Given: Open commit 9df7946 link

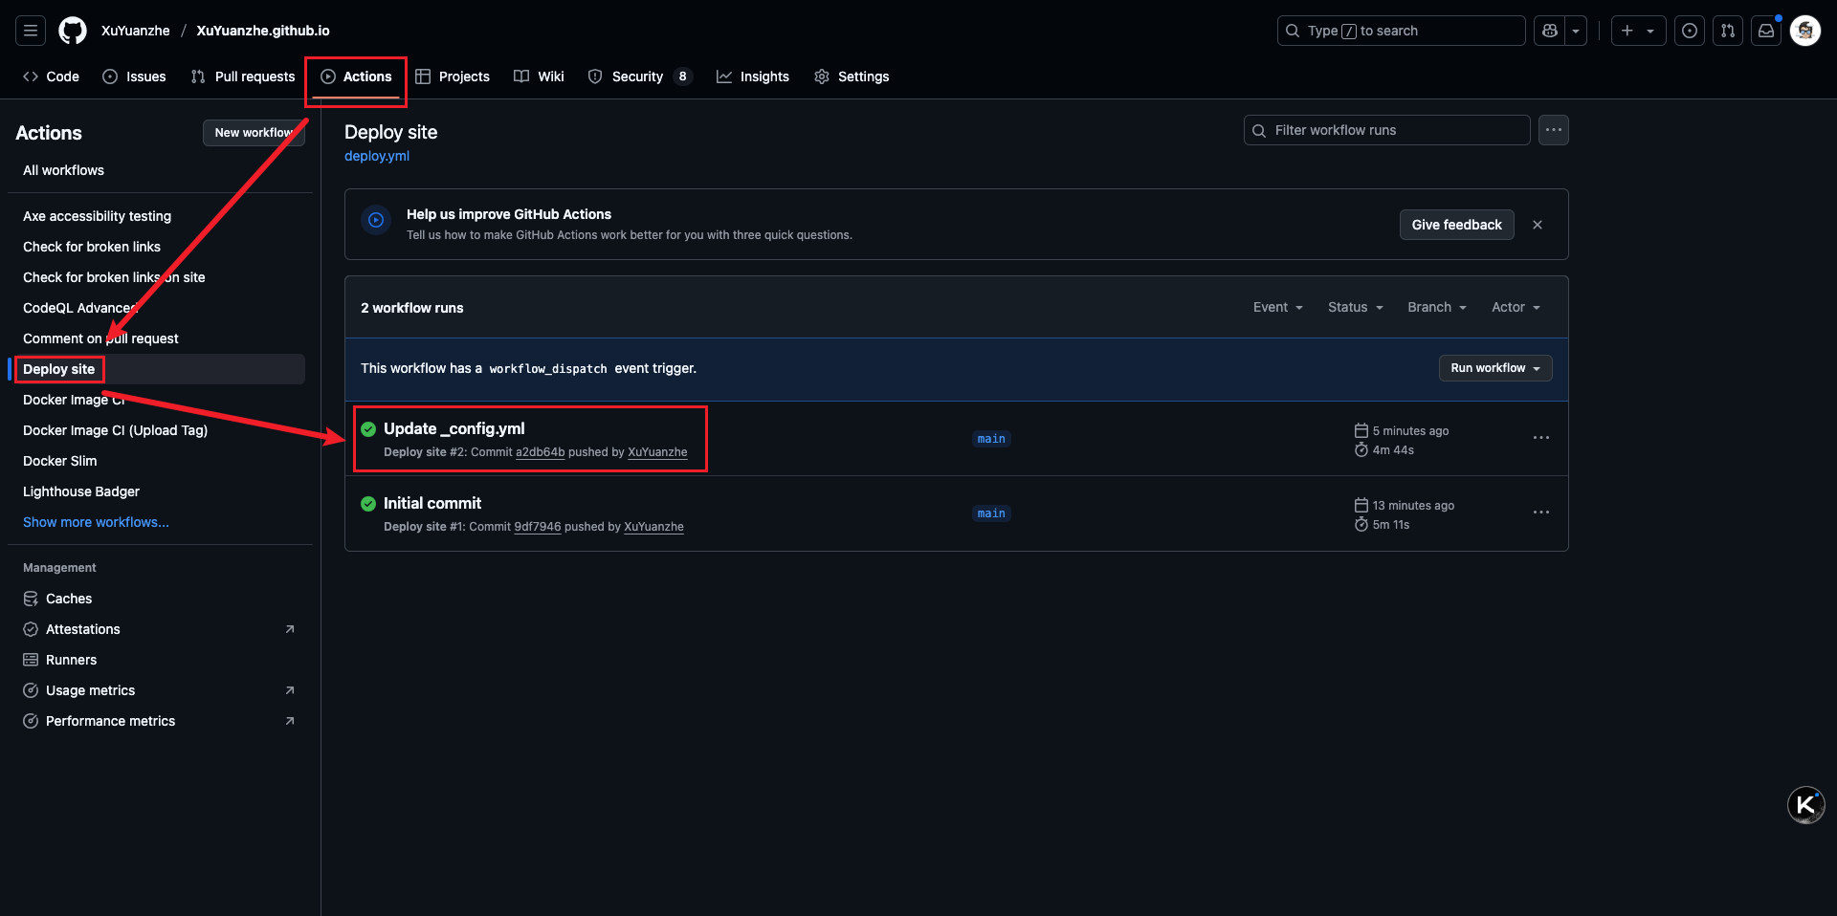Looking at the screenshot, I should (x=538, y=527).
